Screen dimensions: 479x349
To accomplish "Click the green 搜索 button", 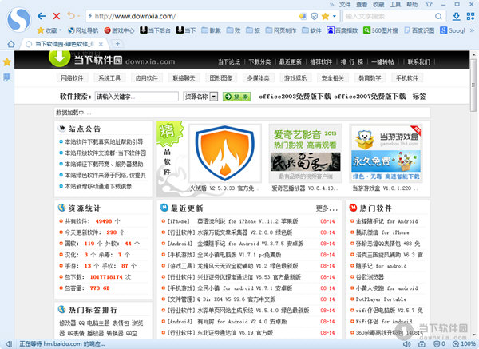I will tap(237, 97).
